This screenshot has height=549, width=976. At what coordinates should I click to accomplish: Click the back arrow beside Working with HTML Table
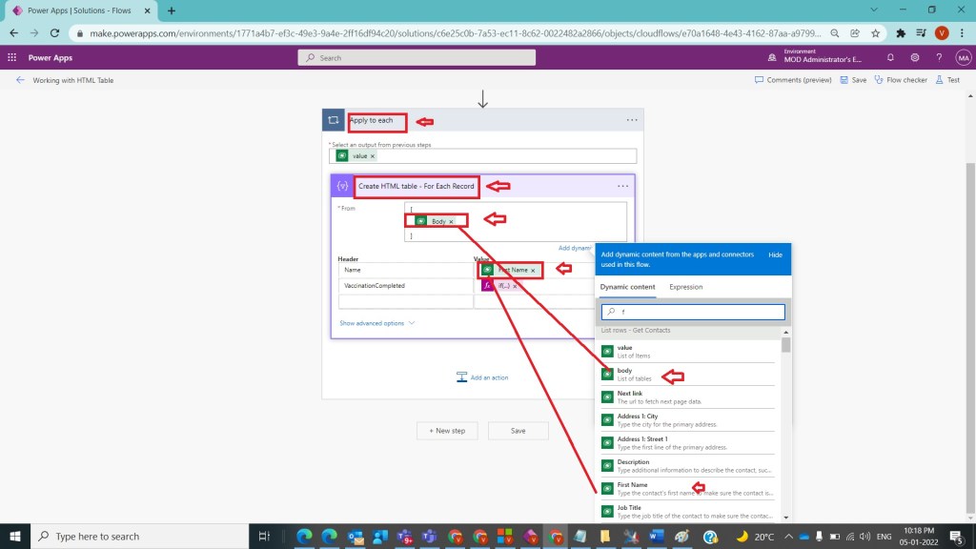pyautogui.click(x=20, y=80)
